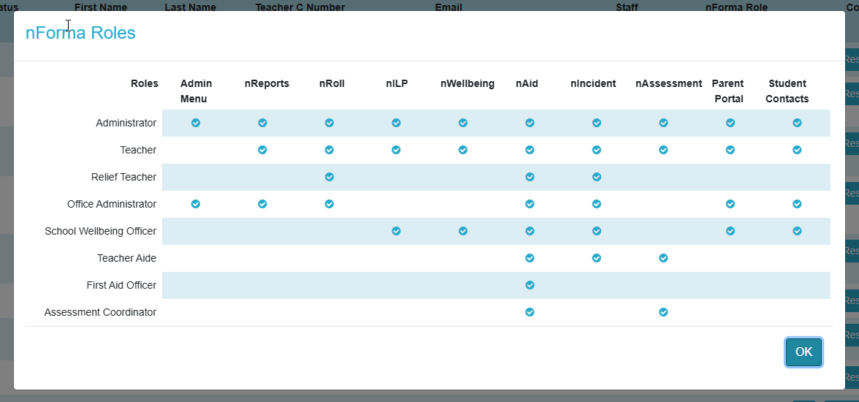
Task: Click Relief Teacher's nIncident check icon
Action: point(597,177)
